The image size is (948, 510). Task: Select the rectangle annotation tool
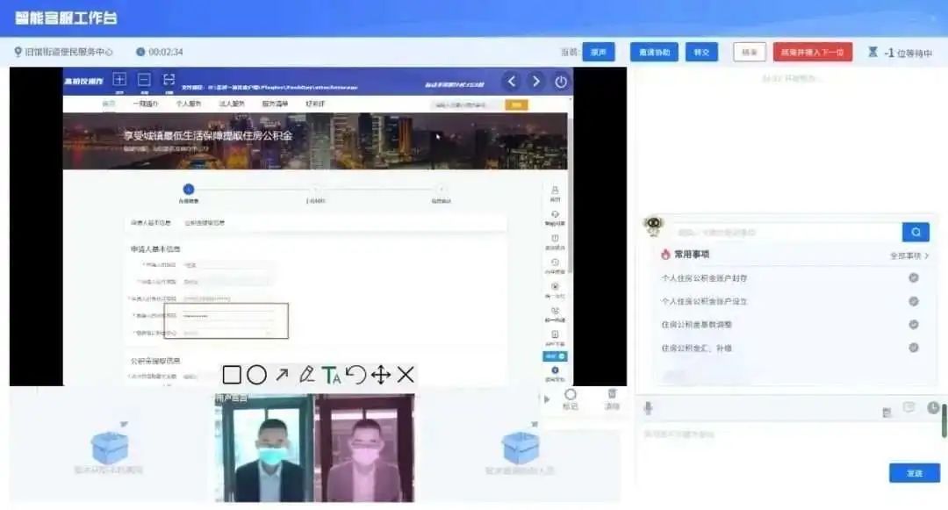[232, 375]
